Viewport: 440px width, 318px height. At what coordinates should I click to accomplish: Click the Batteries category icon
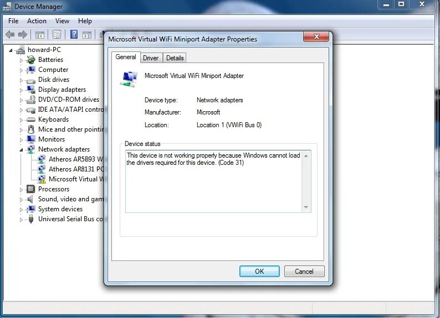pyautogui.click(x=30, y=60)
